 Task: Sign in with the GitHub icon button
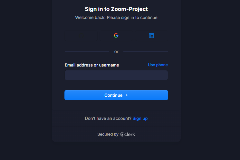tap(81, 36)
